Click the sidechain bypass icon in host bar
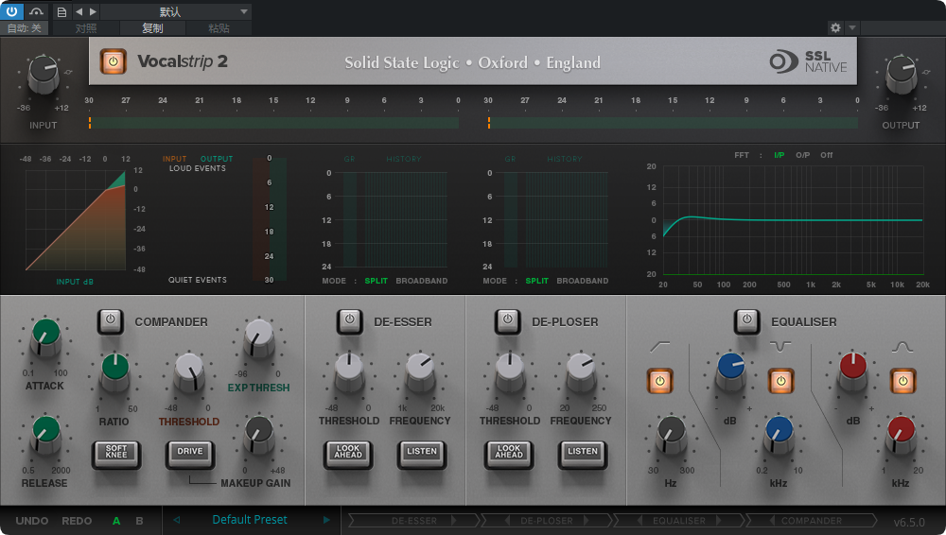Image resolution: width=946 pixels, height=535 pixels. click(x=36, y=11)
